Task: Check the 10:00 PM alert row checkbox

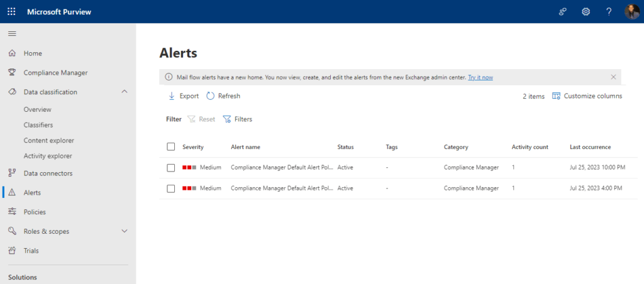Action: coord(171,167)
